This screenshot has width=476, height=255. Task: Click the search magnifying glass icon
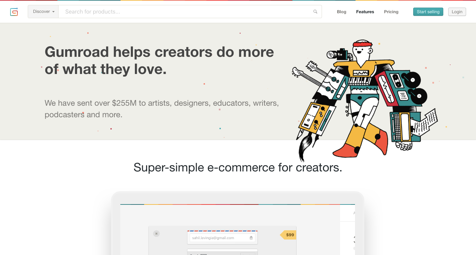point(315,11)
